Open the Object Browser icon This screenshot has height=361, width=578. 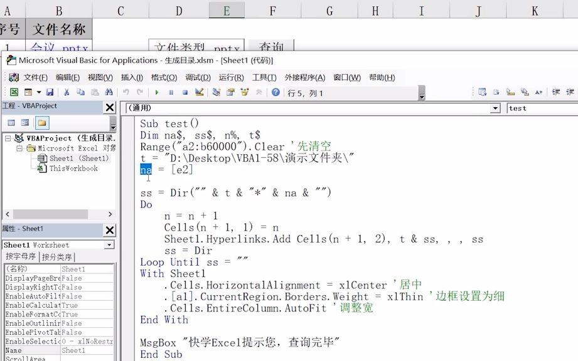pyautogui.click(x=245, y=93)
